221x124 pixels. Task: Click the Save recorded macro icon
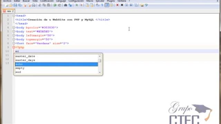136,6
